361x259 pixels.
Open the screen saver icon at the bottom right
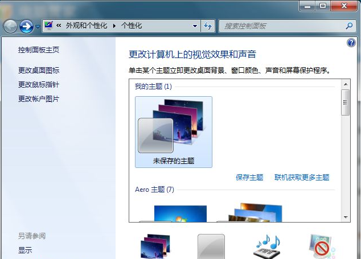[x=322, y=246]
